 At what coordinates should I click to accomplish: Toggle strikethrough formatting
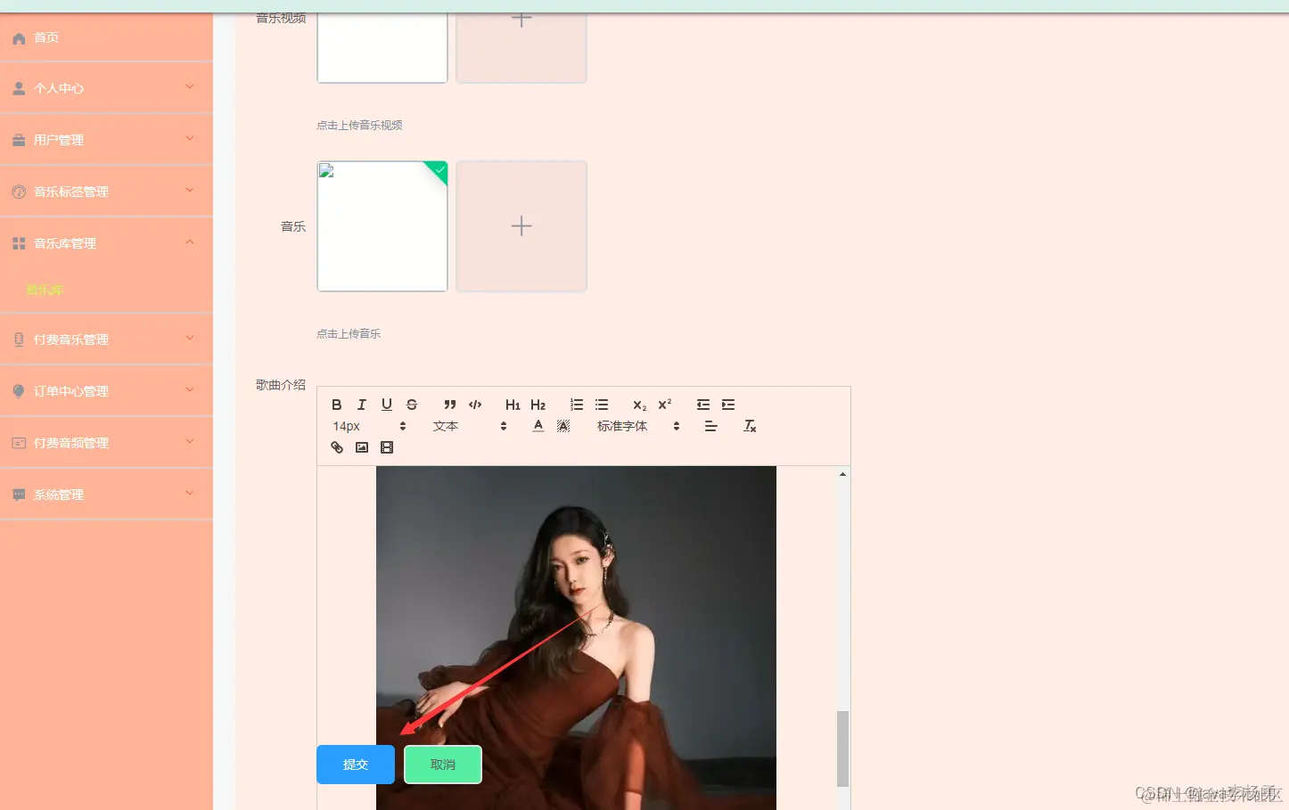[x=412, y=405]
